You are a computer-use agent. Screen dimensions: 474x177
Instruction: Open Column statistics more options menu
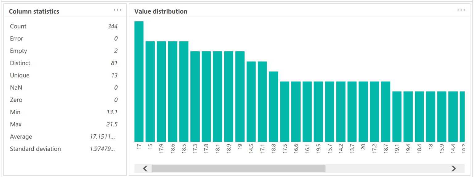pos(118,10)
